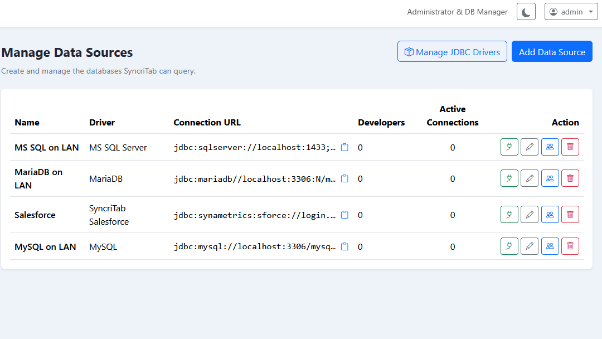Select the MS SQL on LAN name
Screen dimensions: 602x339
pyautogui.click(x=46, y=147)
